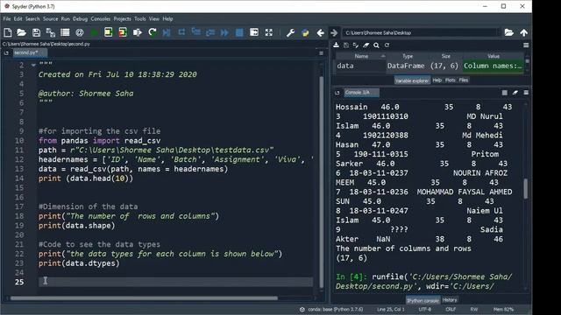Open file with the folder toolbar icon

(x=21, y=33)
